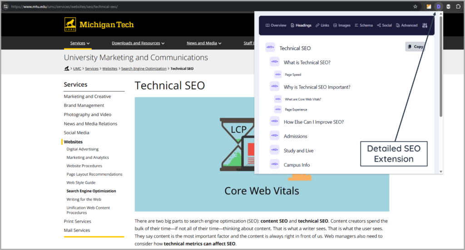Open News and Media Relations sidebar link
The height and width of the screenshot is (250, 465).
[x=90, y=124]
